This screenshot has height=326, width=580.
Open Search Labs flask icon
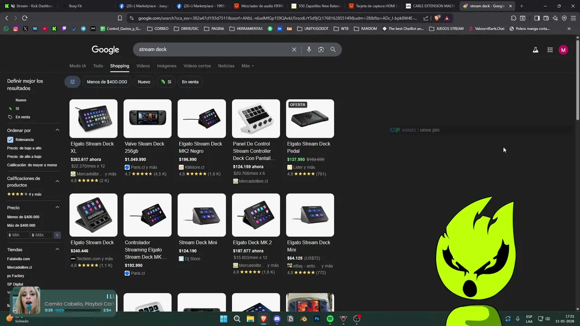click(x=536, y=50)
